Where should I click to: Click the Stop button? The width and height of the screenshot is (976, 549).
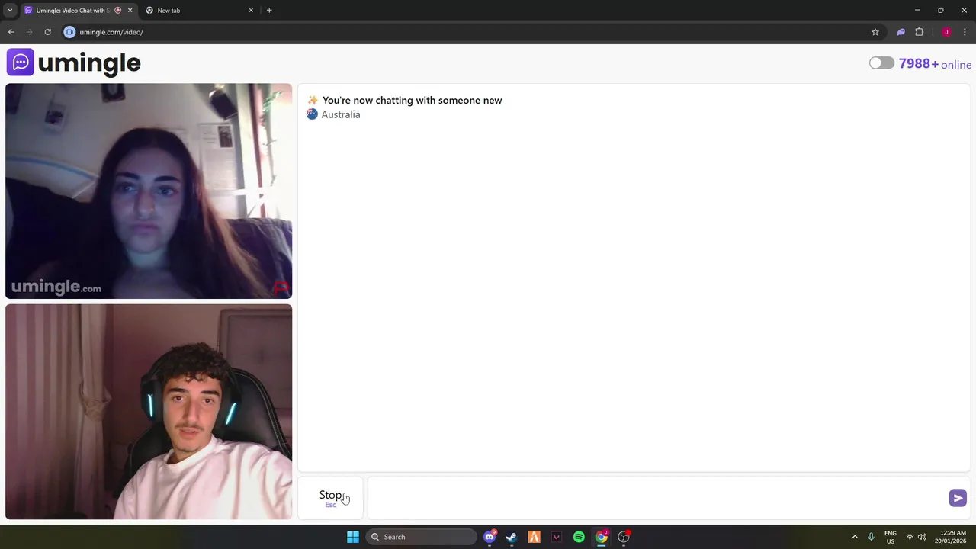pyautogui.click(x=331, y=498)
